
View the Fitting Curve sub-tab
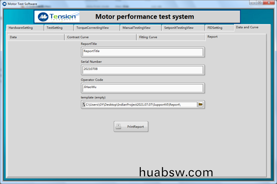coord(148,37)
